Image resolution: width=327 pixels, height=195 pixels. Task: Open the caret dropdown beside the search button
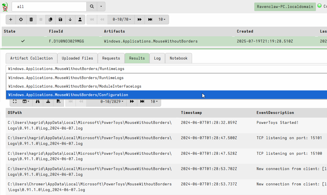coord(101,7)
